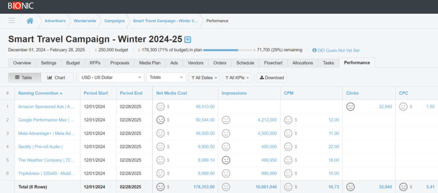Click smiley in TripAdvisor Net Media Cost

coord(160,173)
